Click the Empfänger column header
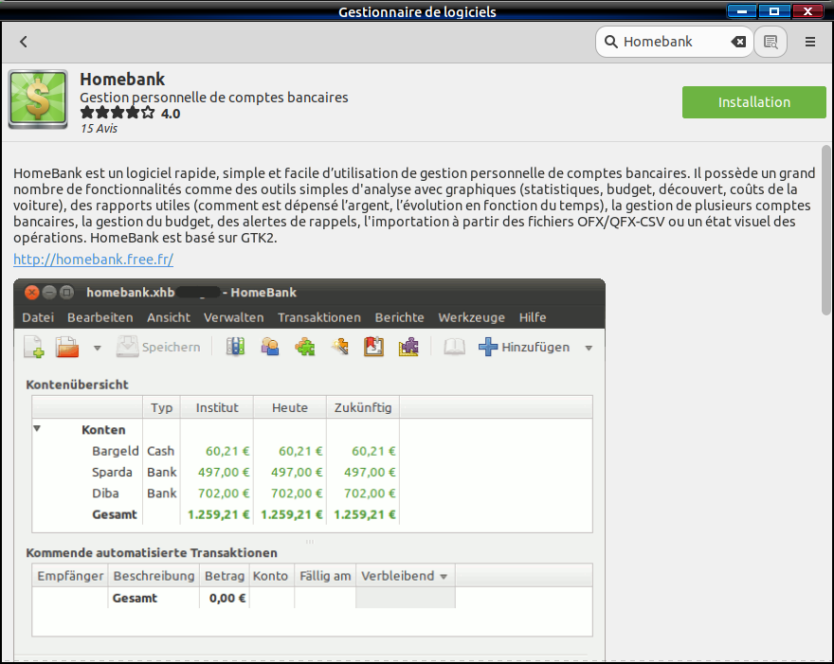 pyautogui.click(x=70, y=576)
